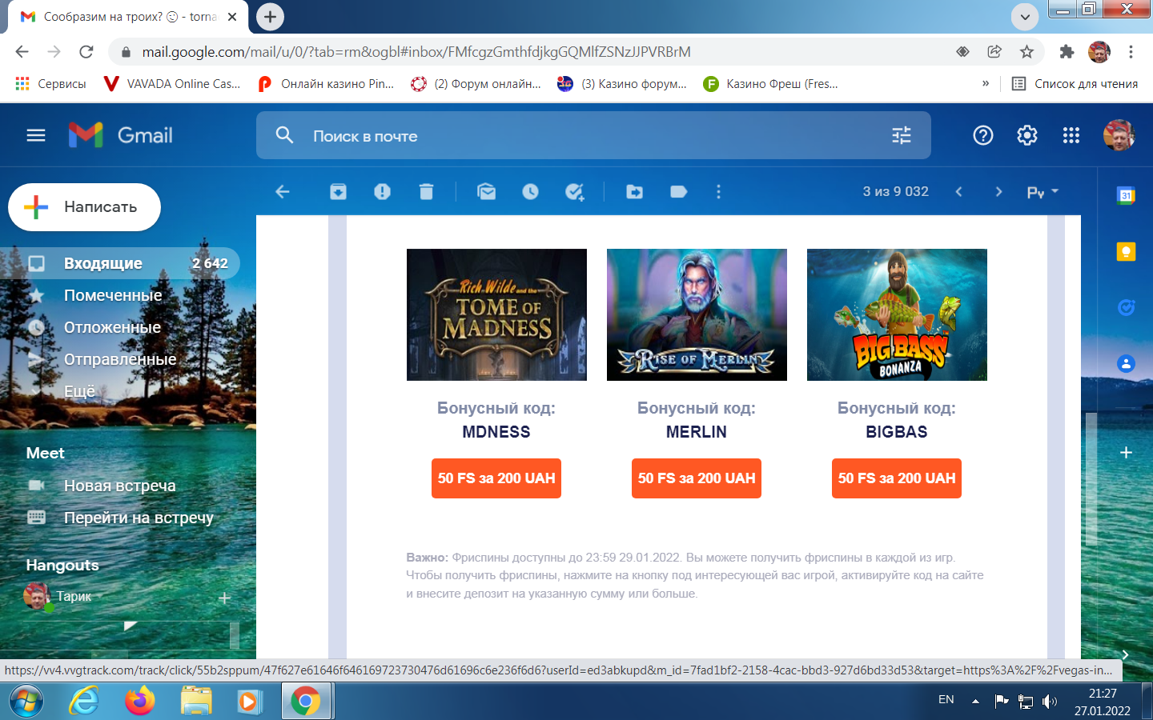Claim 50 FS with BIGBAS code

pos(897,478)
